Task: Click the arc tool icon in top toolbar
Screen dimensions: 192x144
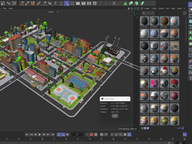Action: (22, 3)
